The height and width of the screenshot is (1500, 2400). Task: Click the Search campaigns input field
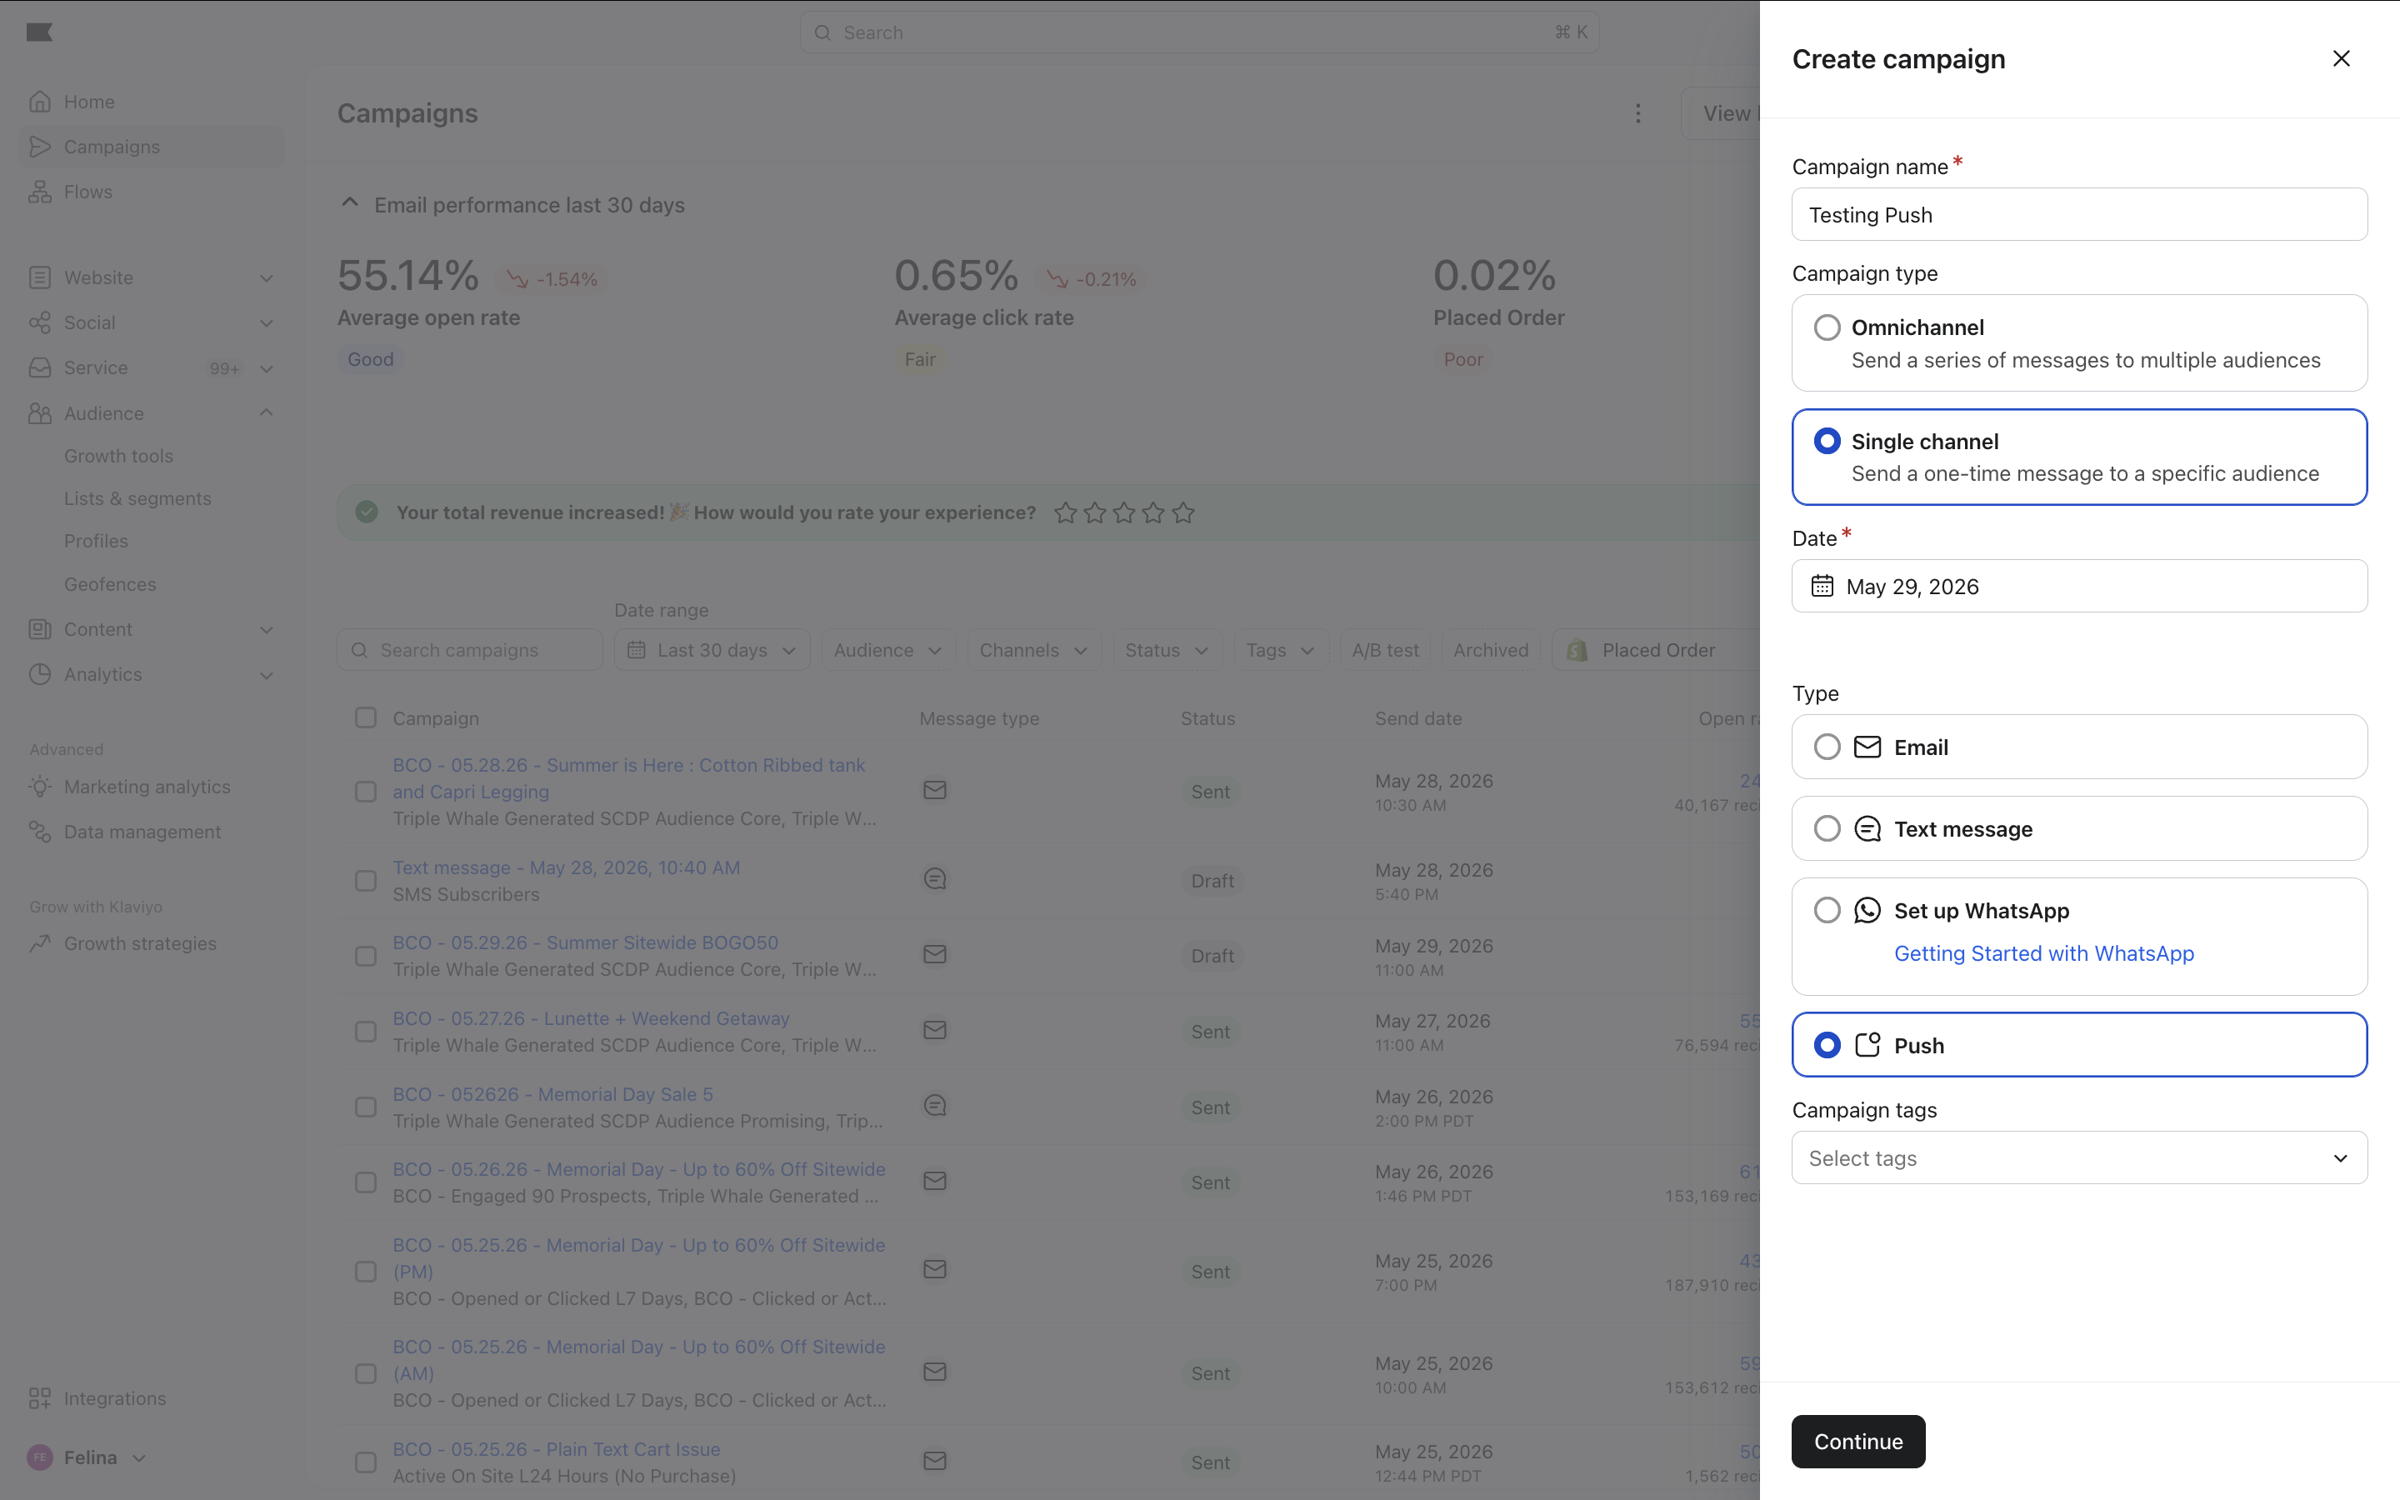(x=470, y=650)
